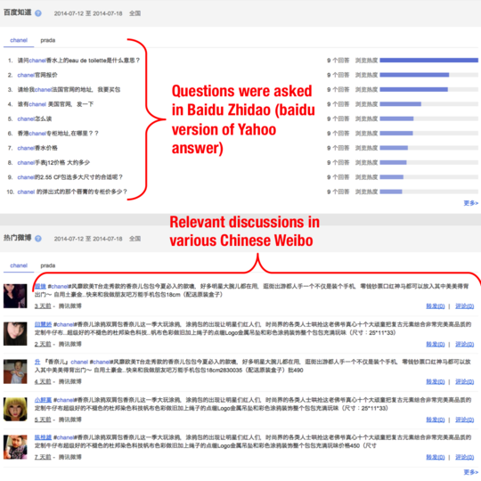The height and width of the screenshot is (481, 481).
Task: Switch to the prada tab in the 百度知道 section
Action: coord(48,40)
